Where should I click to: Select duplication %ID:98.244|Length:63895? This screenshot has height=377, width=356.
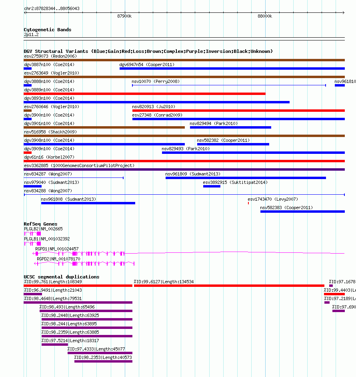87,328
